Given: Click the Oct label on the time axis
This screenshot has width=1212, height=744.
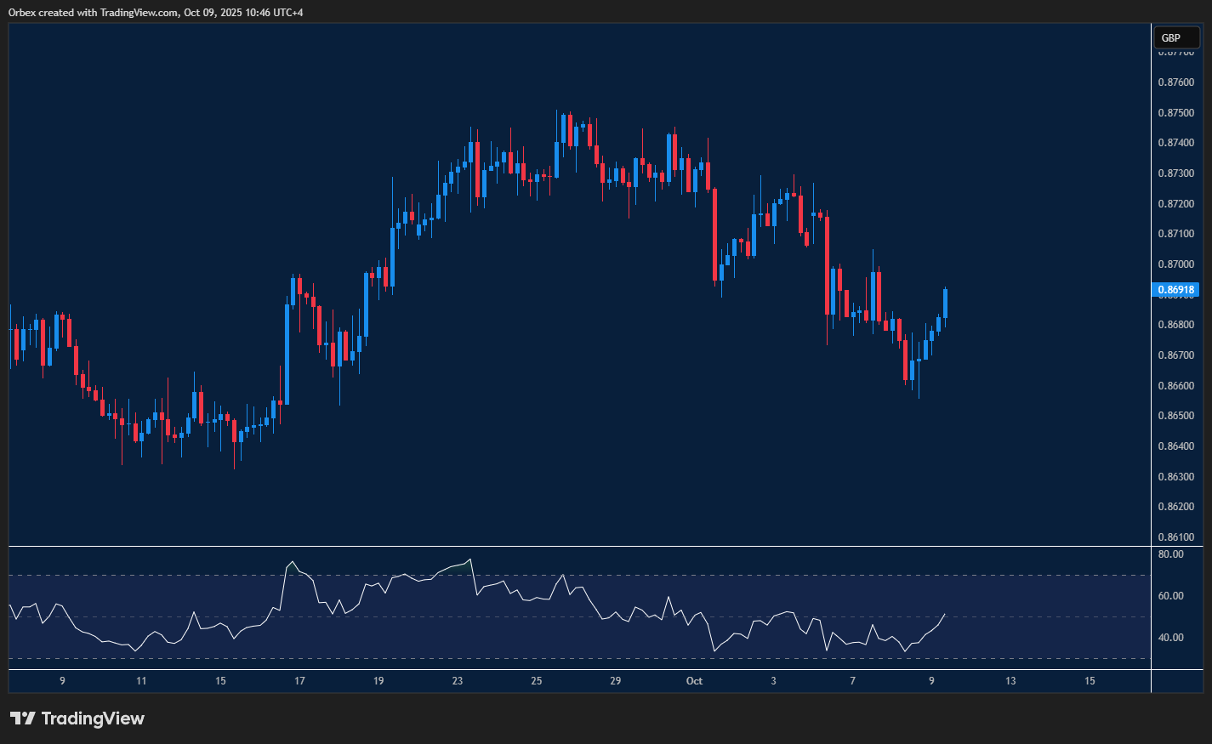Looking at the screenshot, I should click(x=694, y=681).
